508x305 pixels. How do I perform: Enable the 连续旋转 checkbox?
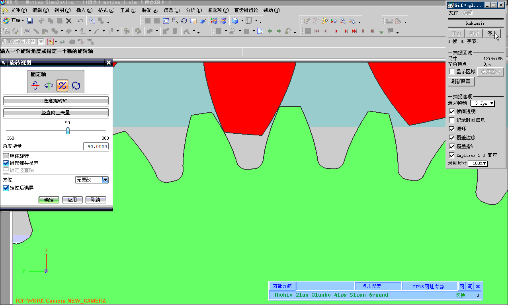[6, 156]
